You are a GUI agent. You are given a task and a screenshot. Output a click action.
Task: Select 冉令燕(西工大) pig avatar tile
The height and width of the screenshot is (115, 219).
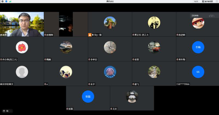click(x=22, y=47)
